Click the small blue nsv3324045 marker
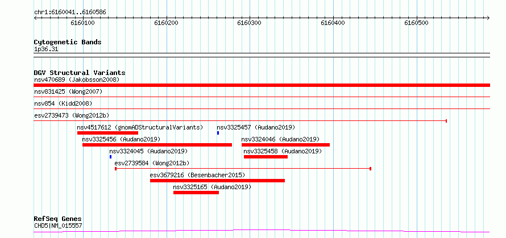Screen dimensions: 506x238 111,157
